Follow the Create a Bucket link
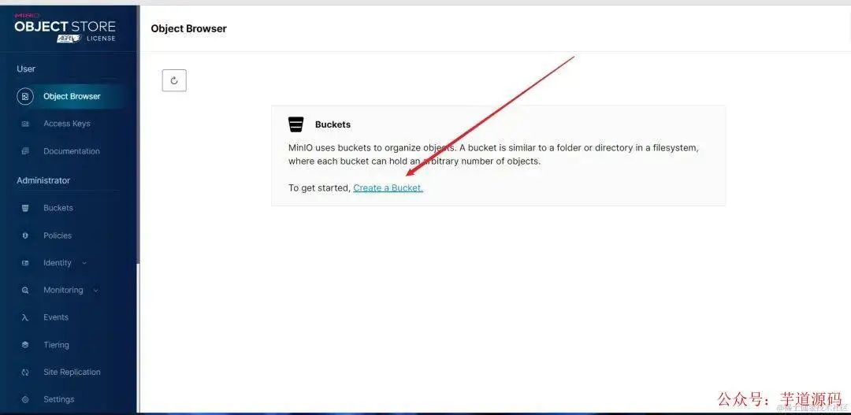 (x=388, y=187)
